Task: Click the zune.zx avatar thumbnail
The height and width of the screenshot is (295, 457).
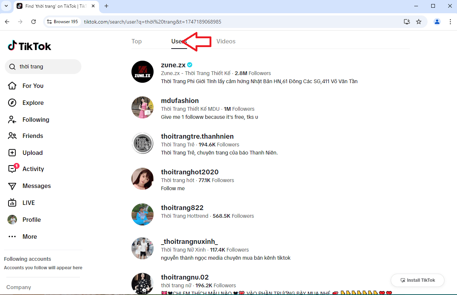Action: (143, 72)
